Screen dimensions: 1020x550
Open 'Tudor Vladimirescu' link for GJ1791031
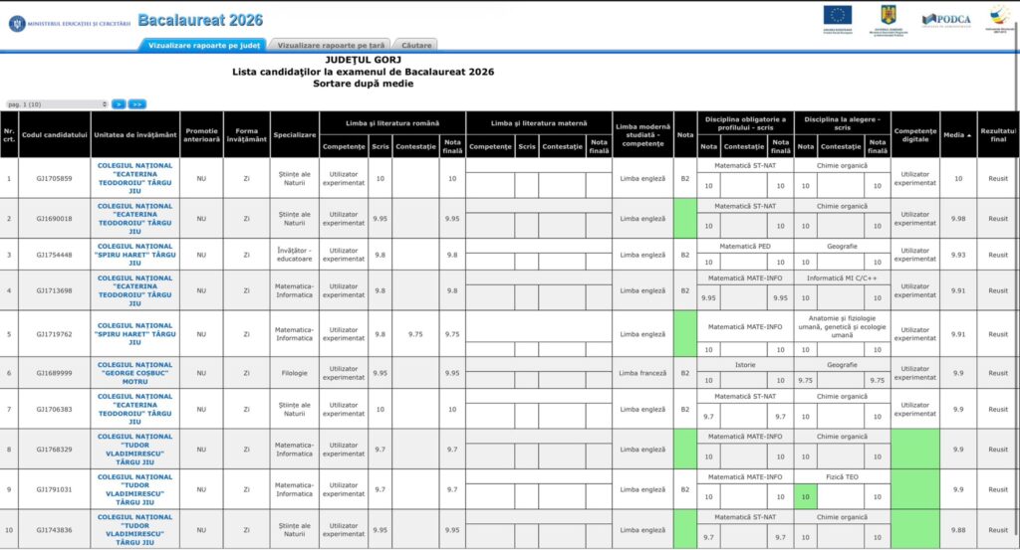134,489
